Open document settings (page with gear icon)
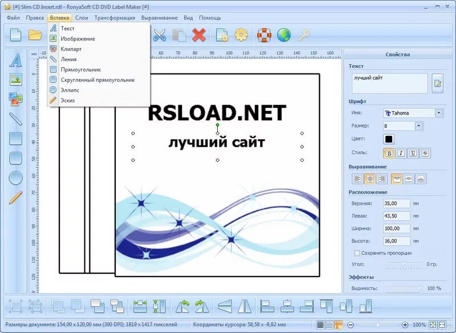 click(x=222, y=35)
